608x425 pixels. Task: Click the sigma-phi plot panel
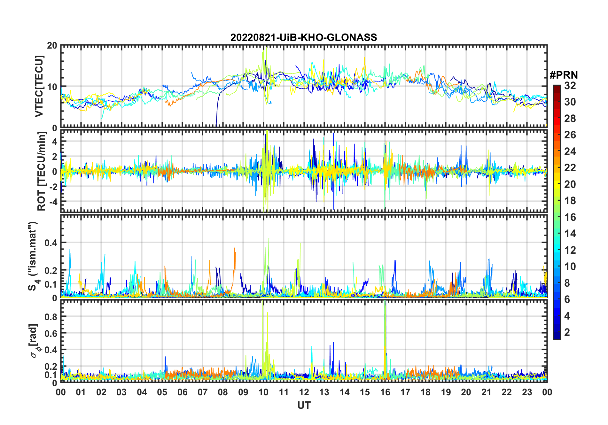[x=304, y=341]
